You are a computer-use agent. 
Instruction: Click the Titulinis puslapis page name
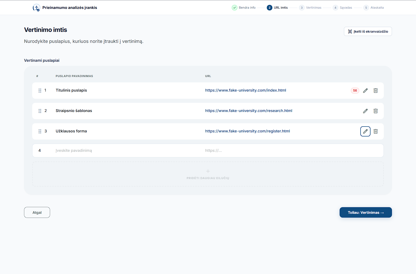click(71, 90)
